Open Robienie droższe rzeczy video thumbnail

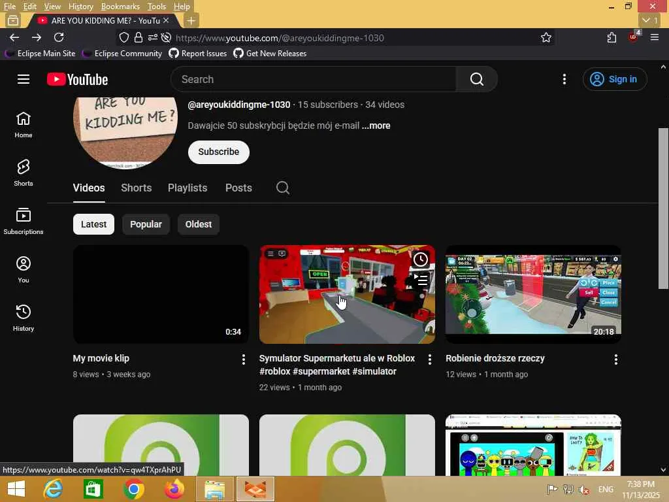click(533, 294)
